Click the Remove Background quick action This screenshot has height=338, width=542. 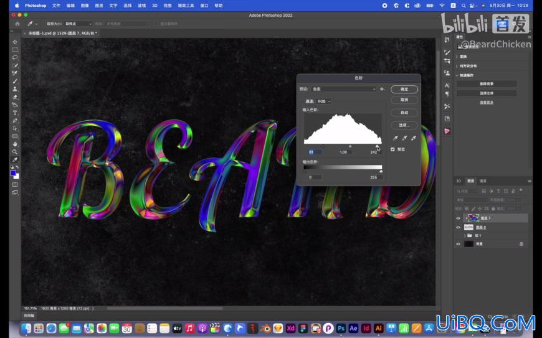click(x=487, y=84)
